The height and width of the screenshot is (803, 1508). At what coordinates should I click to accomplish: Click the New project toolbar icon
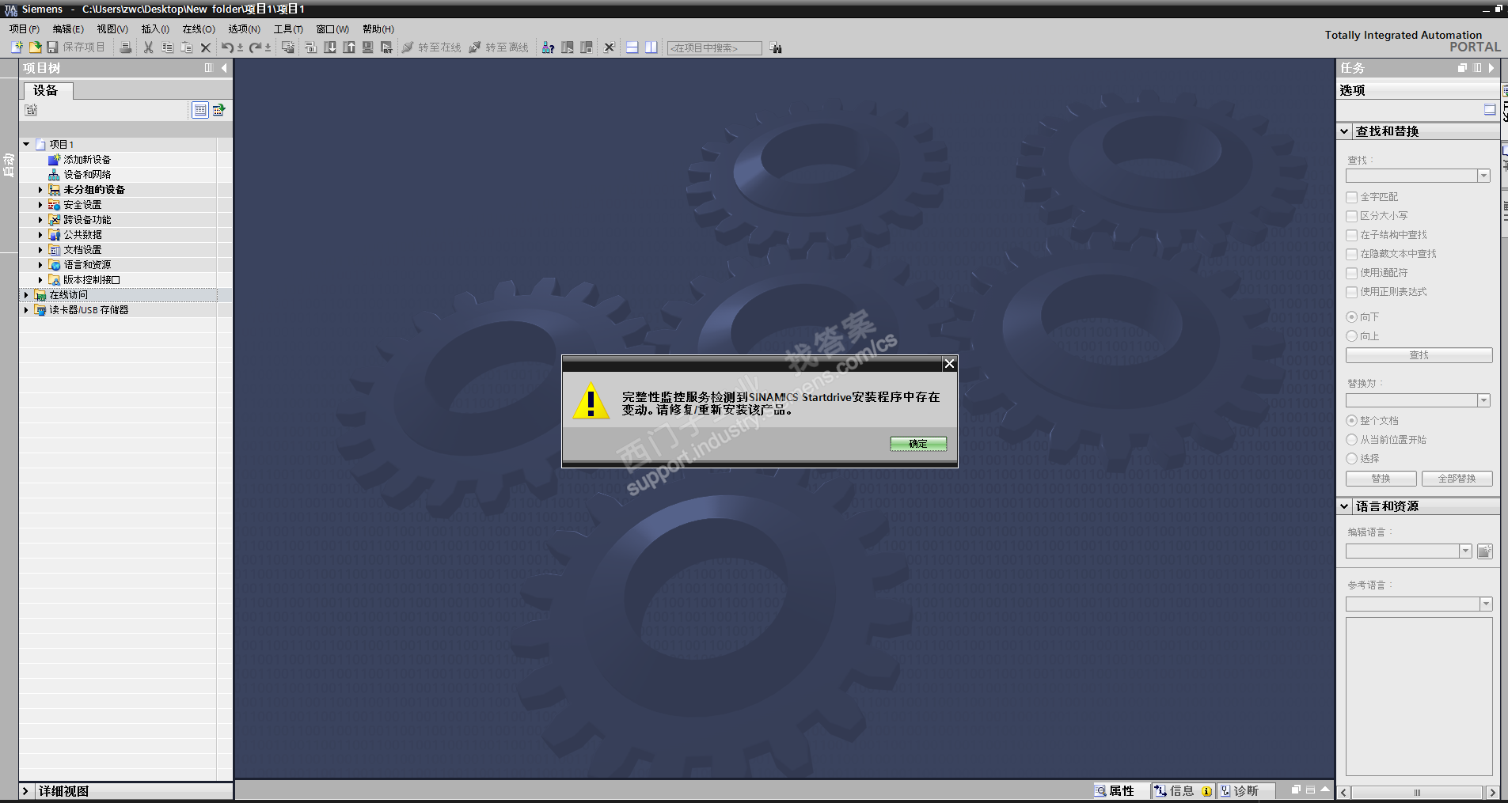(x=17, y=47)
